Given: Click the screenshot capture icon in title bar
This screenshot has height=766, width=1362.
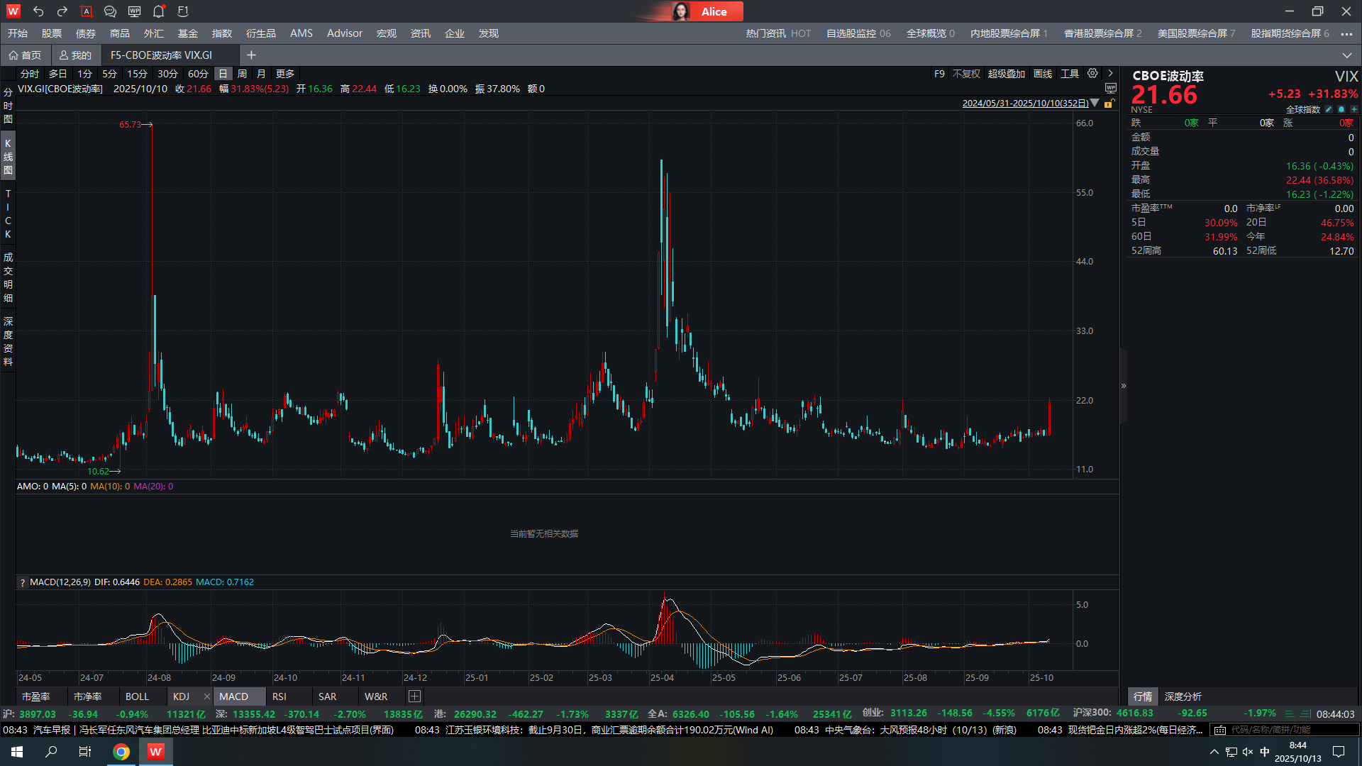Looking at the screenshot, I should 87,11.
